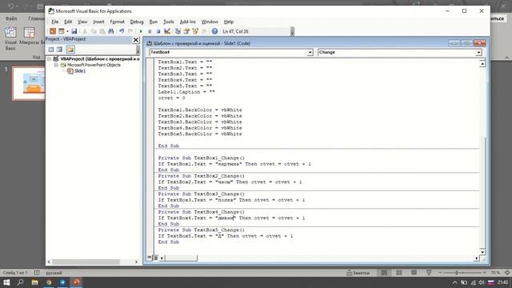Open the View menu
Image resolution: width=512 pixels, height=288 pixels.
(82, 22)
